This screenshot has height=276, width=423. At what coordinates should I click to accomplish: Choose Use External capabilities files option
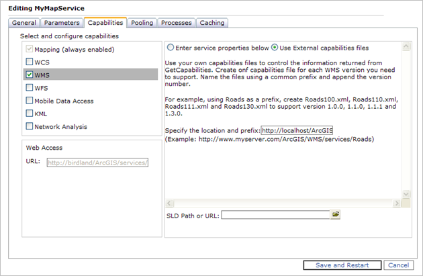[x=275, y=48]
